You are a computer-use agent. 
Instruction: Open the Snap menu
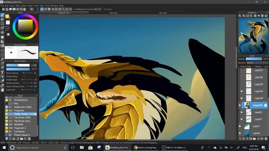(x=30, y=5)
